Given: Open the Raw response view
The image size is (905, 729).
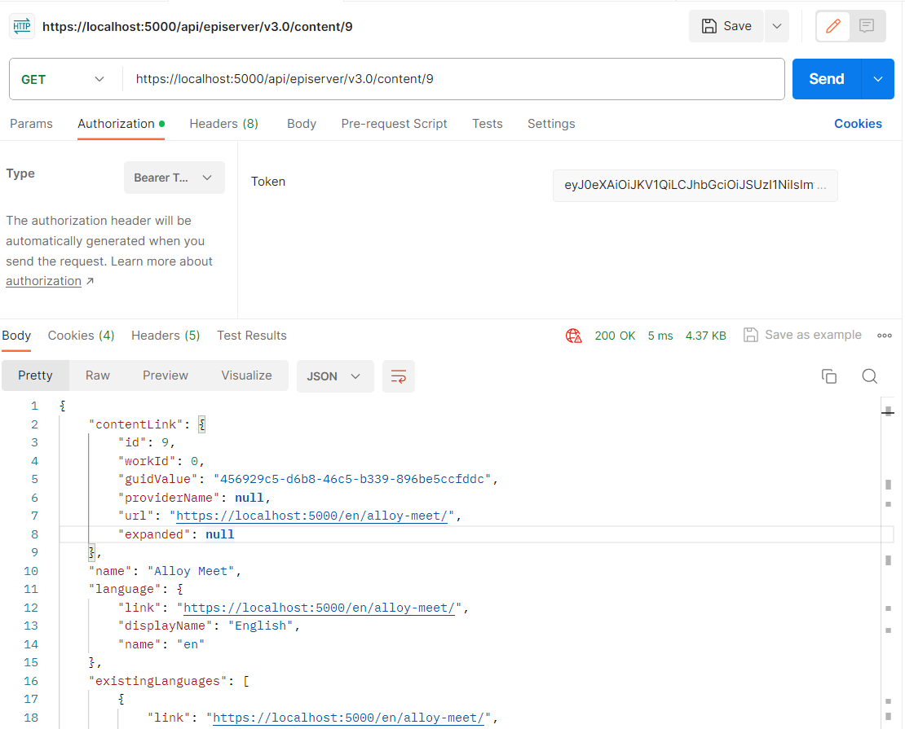Looking at the screenshot, I should point(97,375).
